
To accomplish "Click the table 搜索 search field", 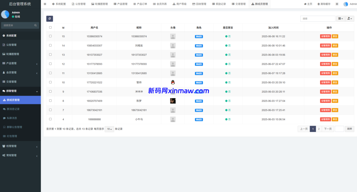I will pyautogui.click(x=318, y=19).
